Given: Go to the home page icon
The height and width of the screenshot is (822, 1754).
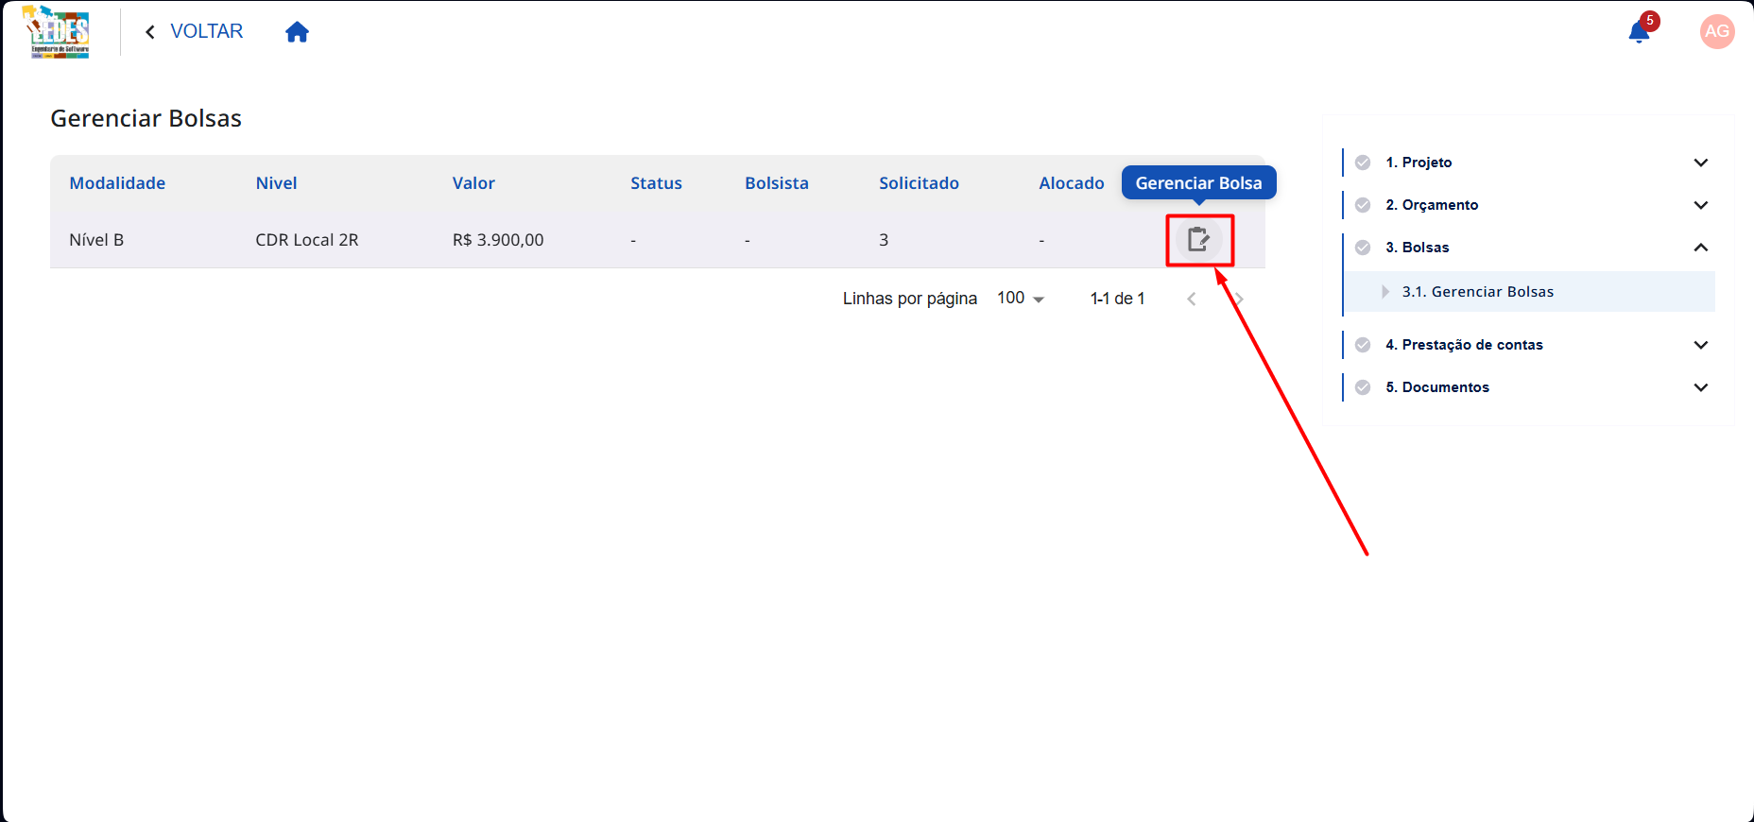Looking at the screenshot, I should click(297, 32).
